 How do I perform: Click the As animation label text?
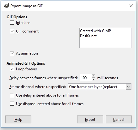pos(27,53)
